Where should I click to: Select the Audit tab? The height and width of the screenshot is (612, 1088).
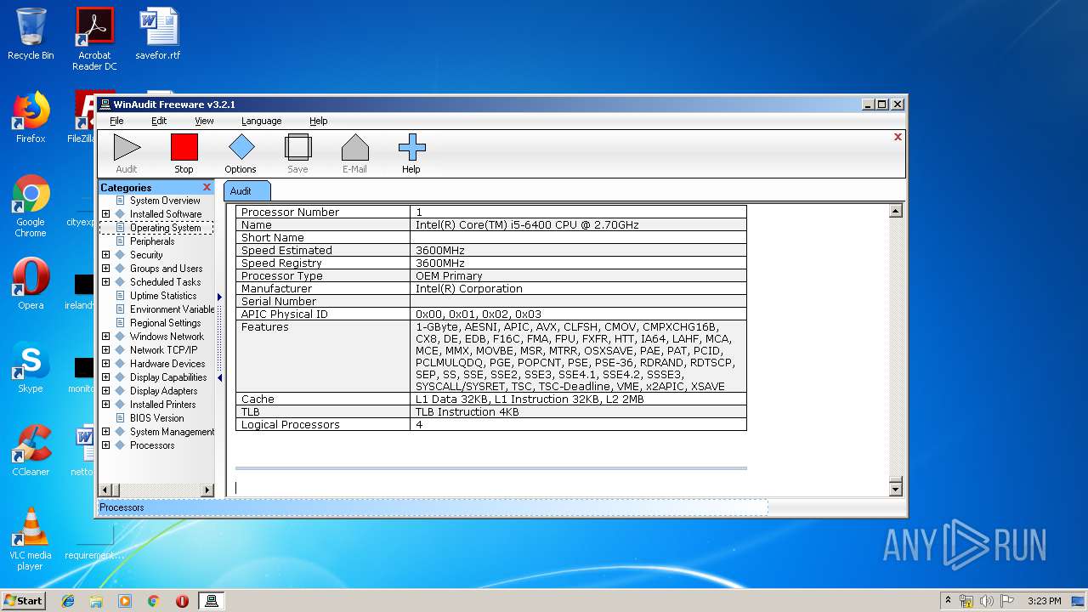tap(246, 190)
